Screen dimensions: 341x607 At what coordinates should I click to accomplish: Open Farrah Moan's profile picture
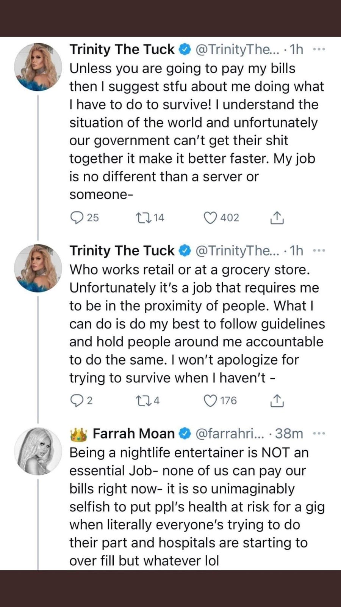click(38, 451)
